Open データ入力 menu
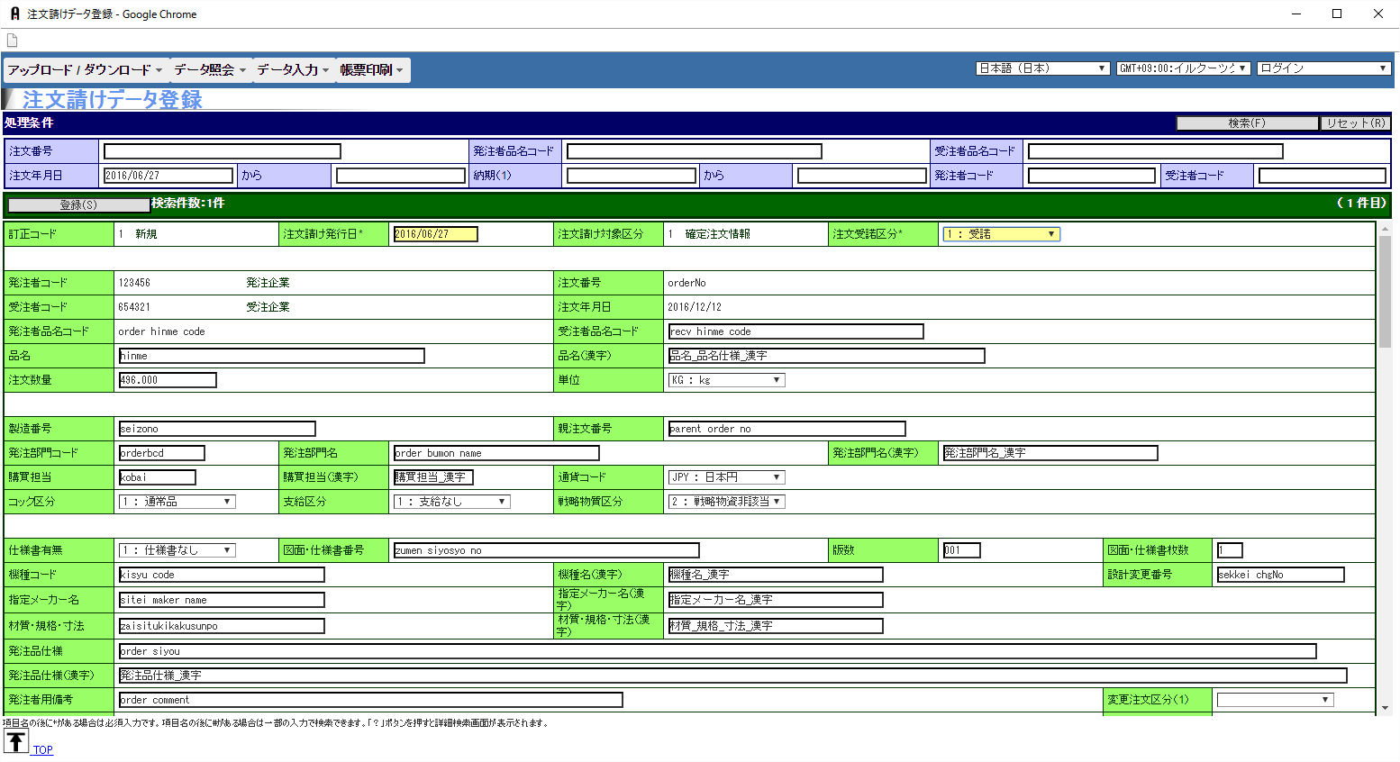 293,69
